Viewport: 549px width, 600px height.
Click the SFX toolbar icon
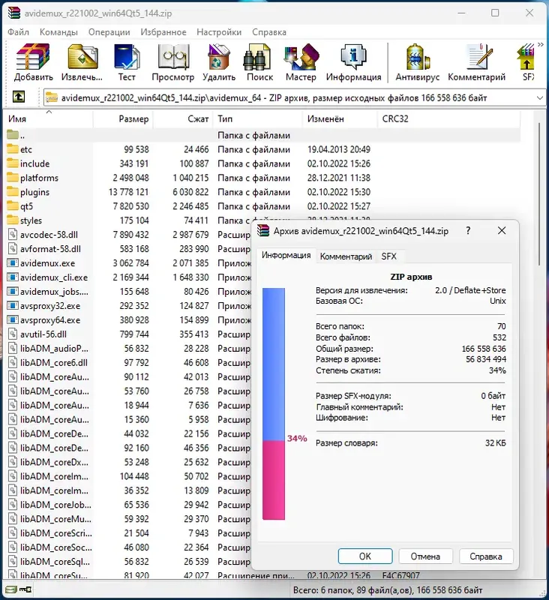pos(528,62)
